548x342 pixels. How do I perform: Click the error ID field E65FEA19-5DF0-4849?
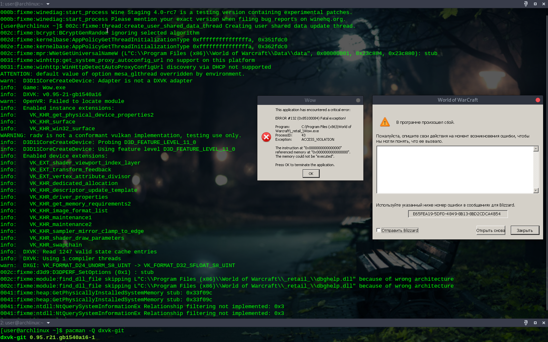tap(458, 214)
